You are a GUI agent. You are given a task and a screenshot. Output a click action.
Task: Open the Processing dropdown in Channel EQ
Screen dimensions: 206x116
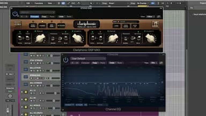102,105
